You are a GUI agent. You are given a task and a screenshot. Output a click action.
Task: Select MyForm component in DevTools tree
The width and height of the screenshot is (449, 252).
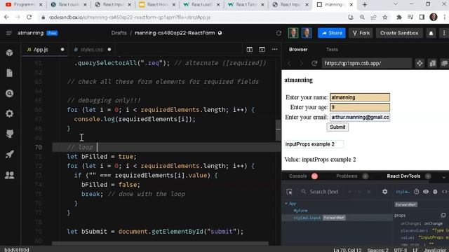coord(300,211)
